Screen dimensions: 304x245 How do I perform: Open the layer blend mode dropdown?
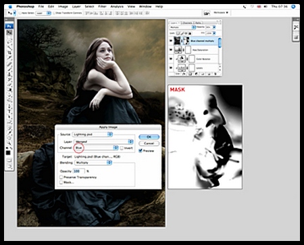182,27
